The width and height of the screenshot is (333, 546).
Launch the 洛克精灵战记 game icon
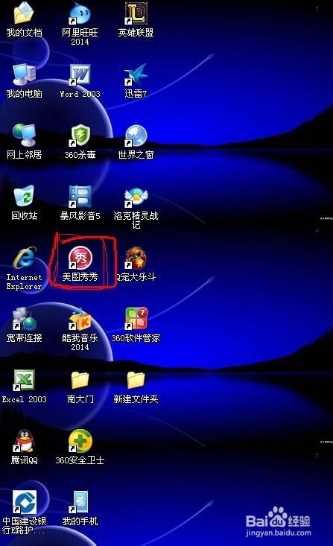tap(136, 197)
